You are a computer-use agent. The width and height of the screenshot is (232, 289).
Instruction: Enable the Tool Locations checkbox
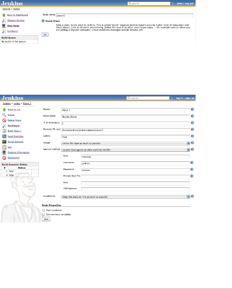point(44,210)
